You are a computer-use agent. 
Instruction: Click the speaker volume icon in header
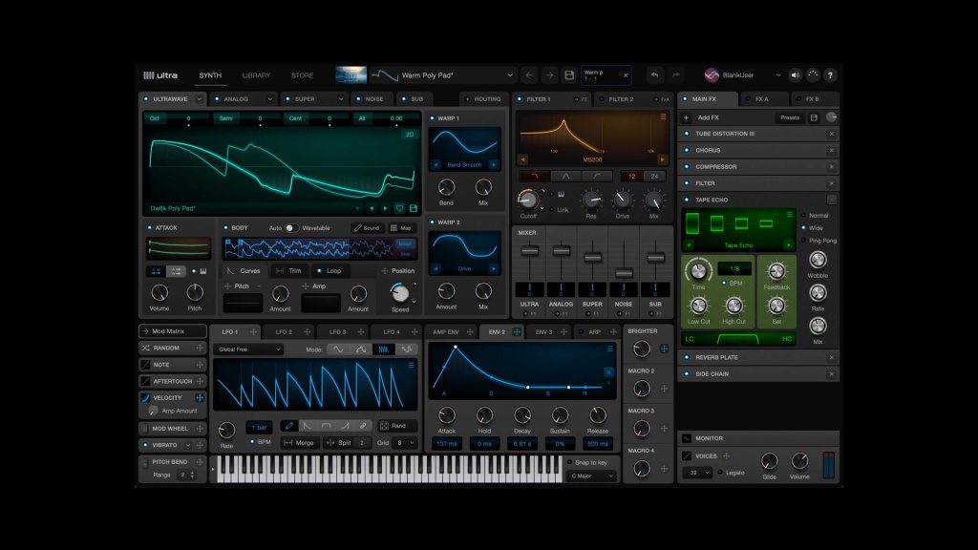pos(795,75)
